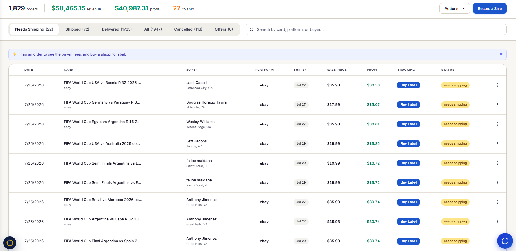The width and height of the screenshot is (516, 251).
Task: Open the chat support bubble
Action: (x=505, y=241)
